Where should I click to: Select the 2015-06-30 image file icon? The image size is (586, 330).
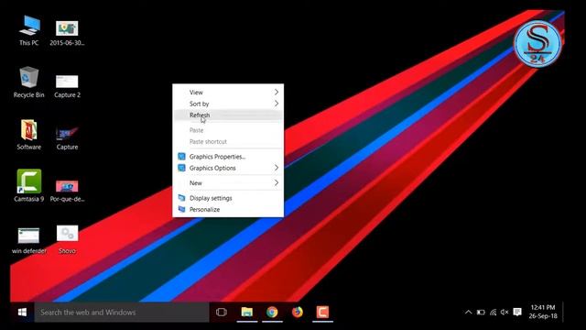tap(67, 33)
